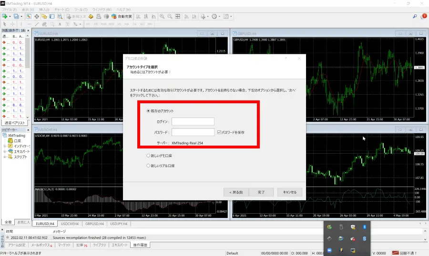
Task: Open the arrows objects dropdown
Action: 80,24
